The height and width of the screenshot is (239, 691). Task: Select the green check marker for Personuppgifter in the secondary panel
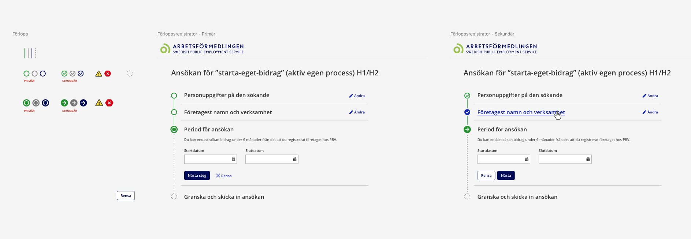[x=467, y=96]
